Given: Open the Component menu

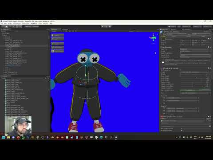Looking at the screenshot, I should 26,24.
